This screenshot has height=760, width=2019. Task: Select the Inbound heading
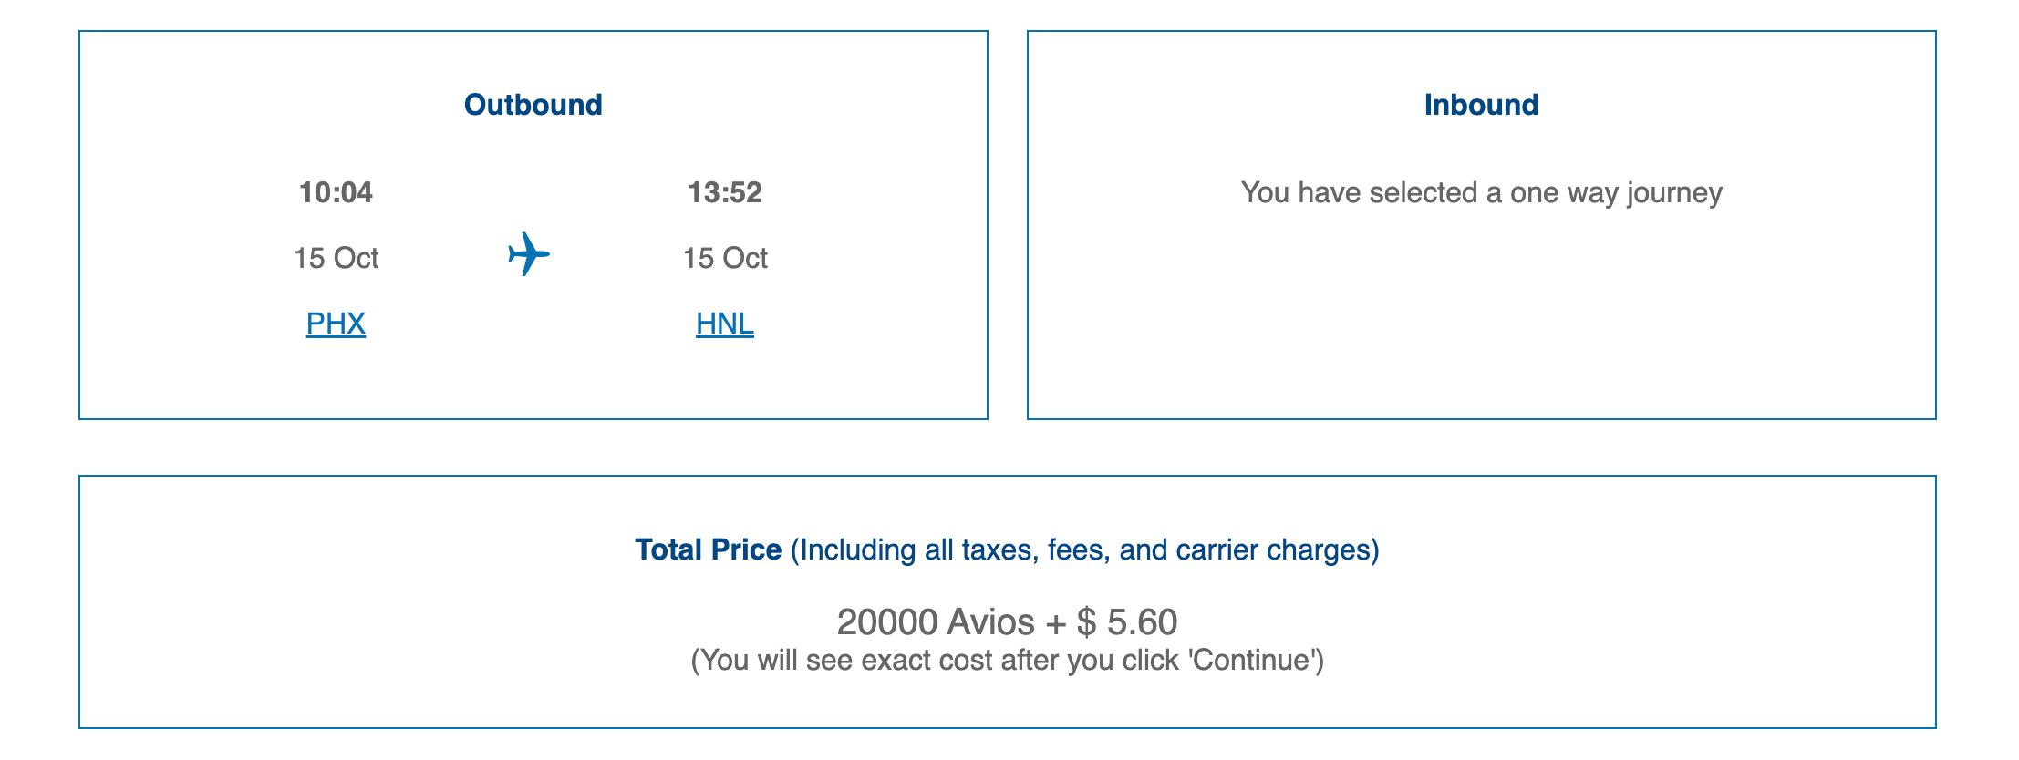1481,105
